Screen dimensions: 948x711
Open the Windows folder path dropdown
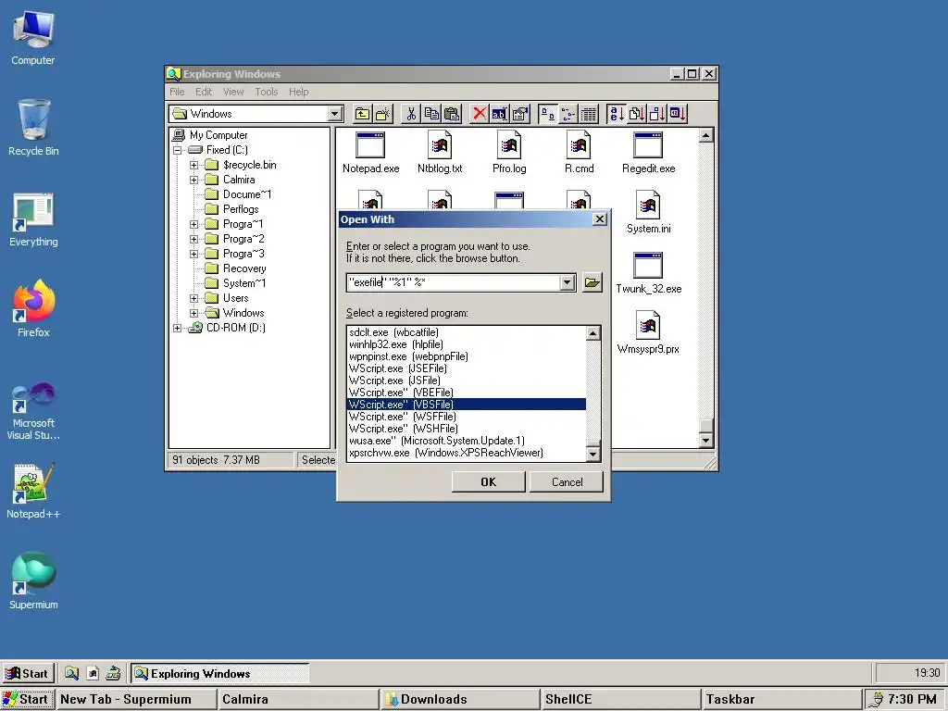coord(335,114)
